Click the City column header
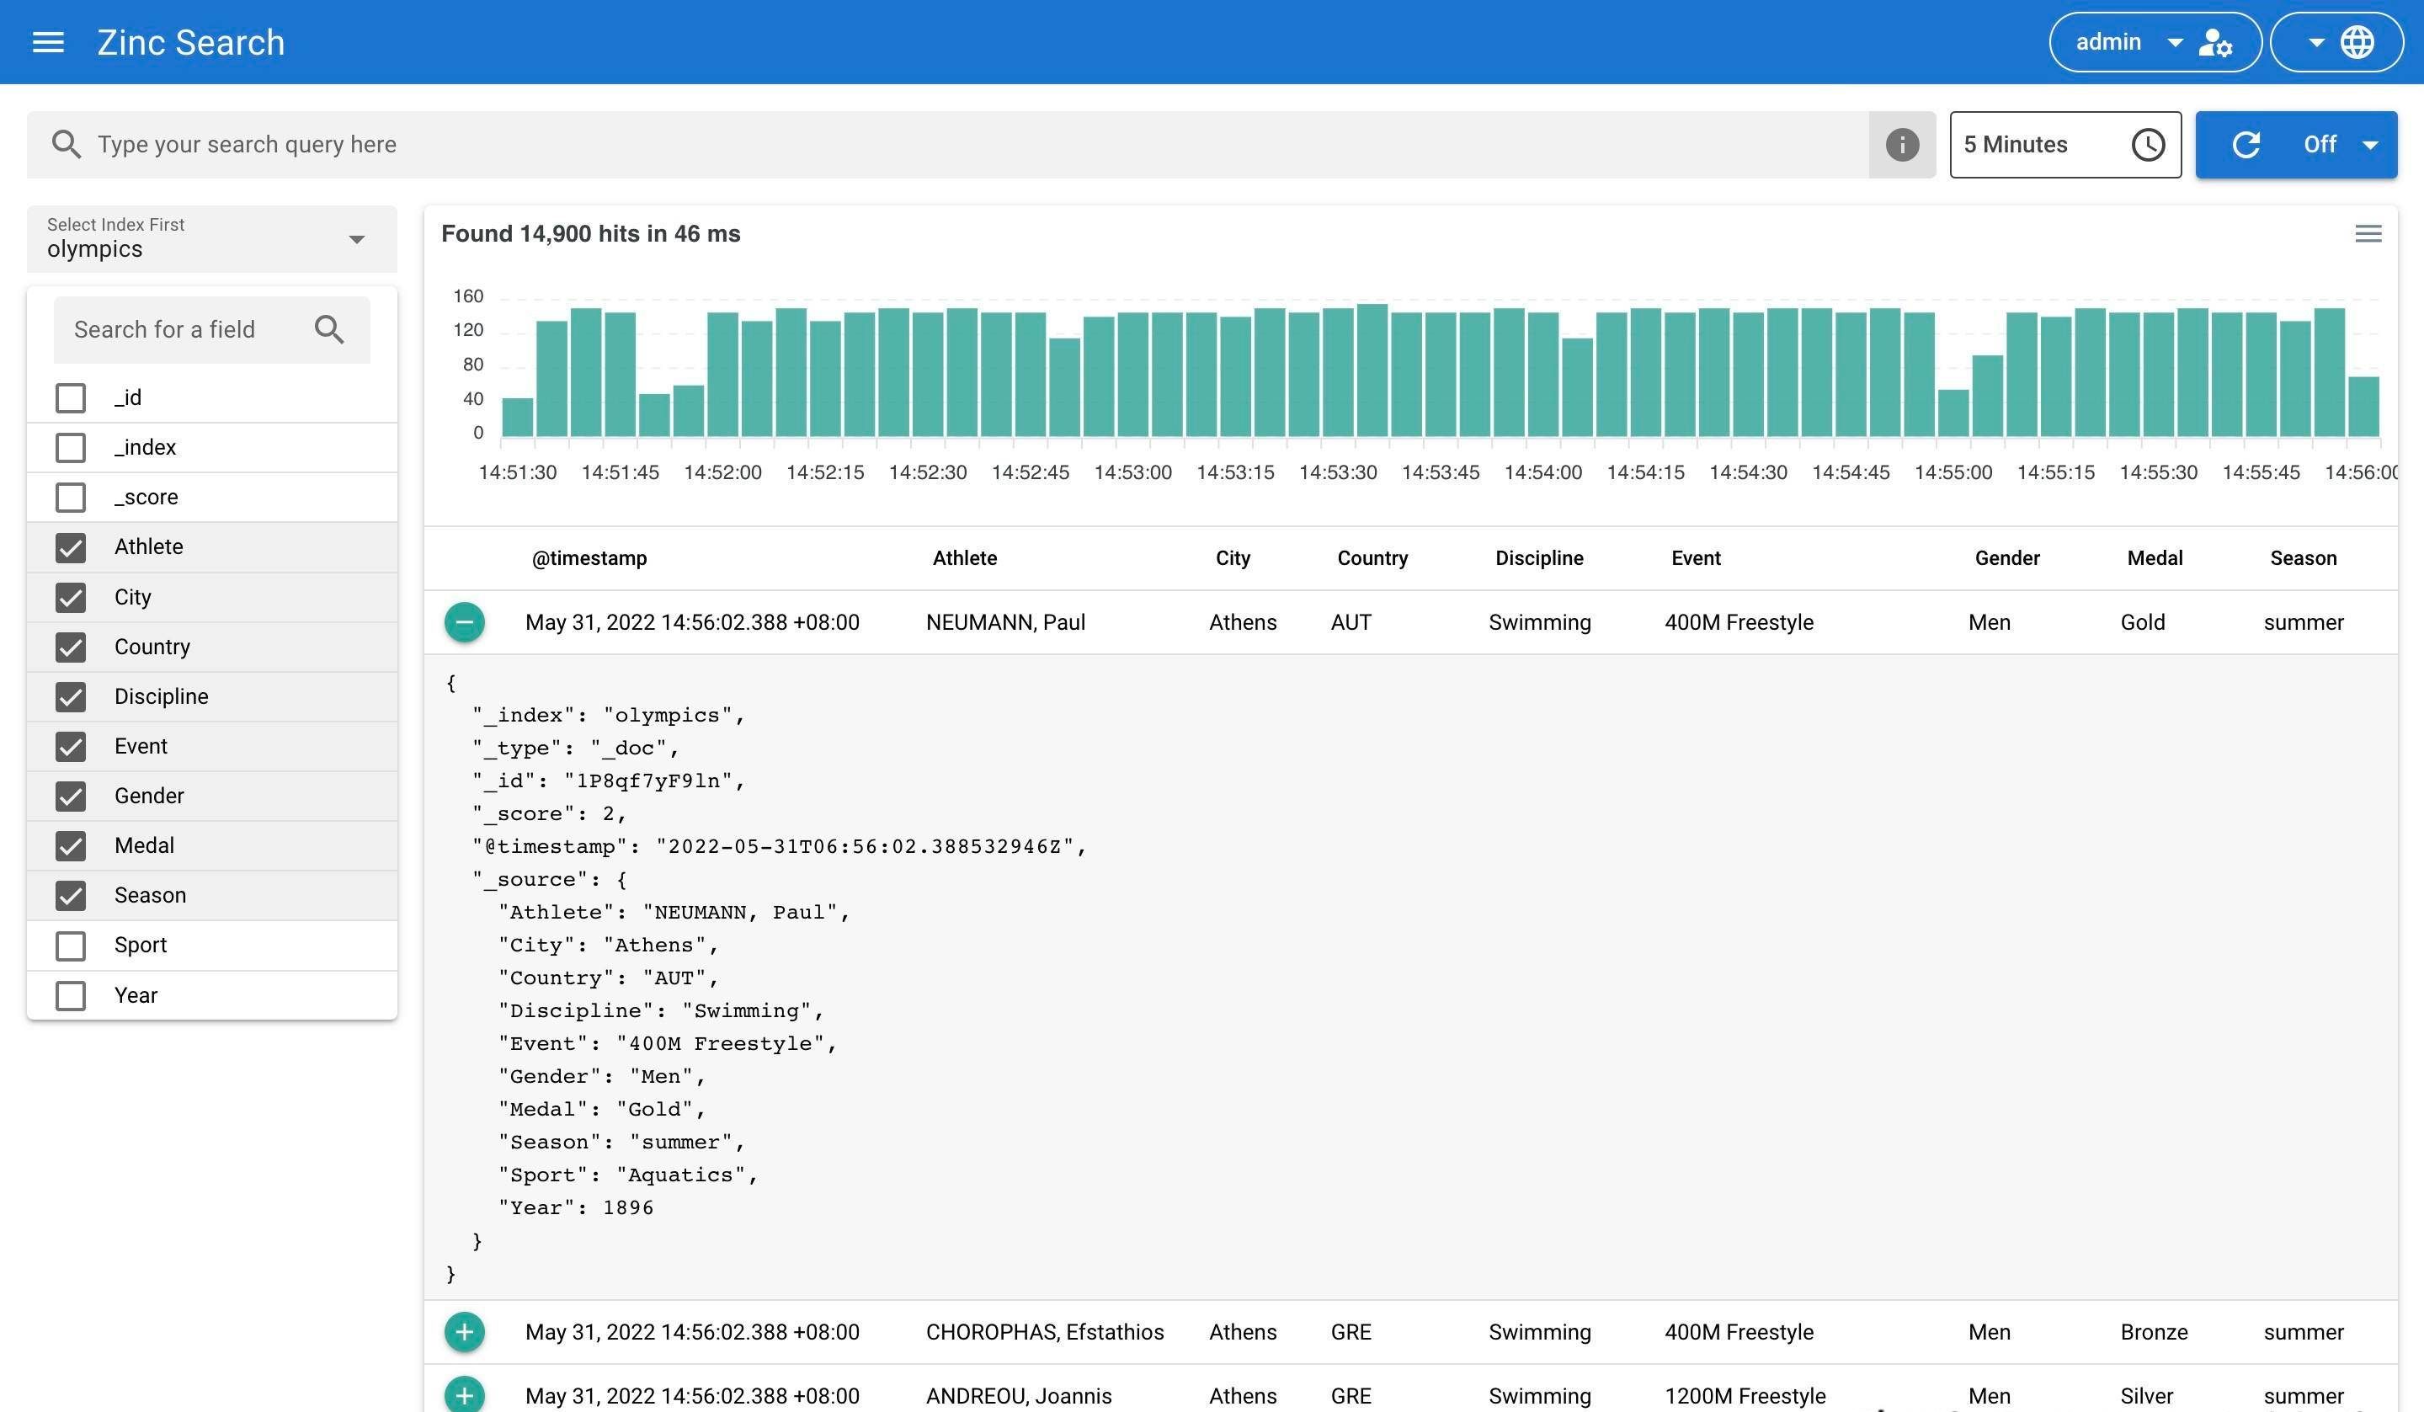The height and width of the screenshot is (1412, 2424). (1232, 558)
